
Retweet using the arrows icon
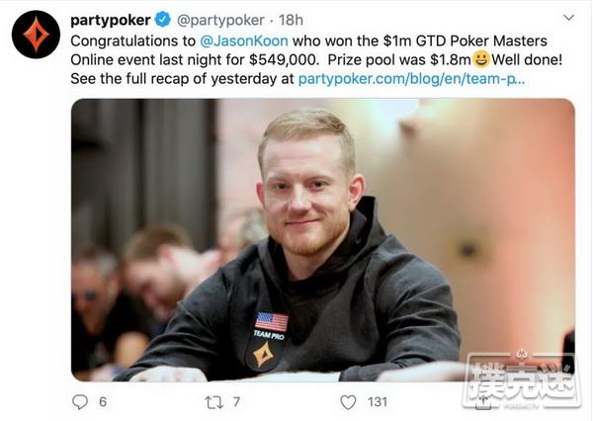[214, 402]
